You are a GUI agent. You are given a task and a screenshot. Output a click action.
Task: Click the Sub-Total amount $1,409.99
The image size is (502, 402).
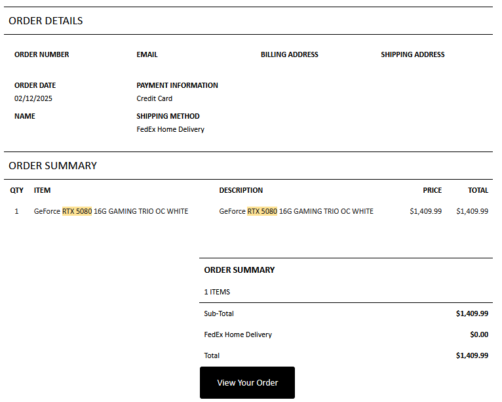click(x=473, y=313)
